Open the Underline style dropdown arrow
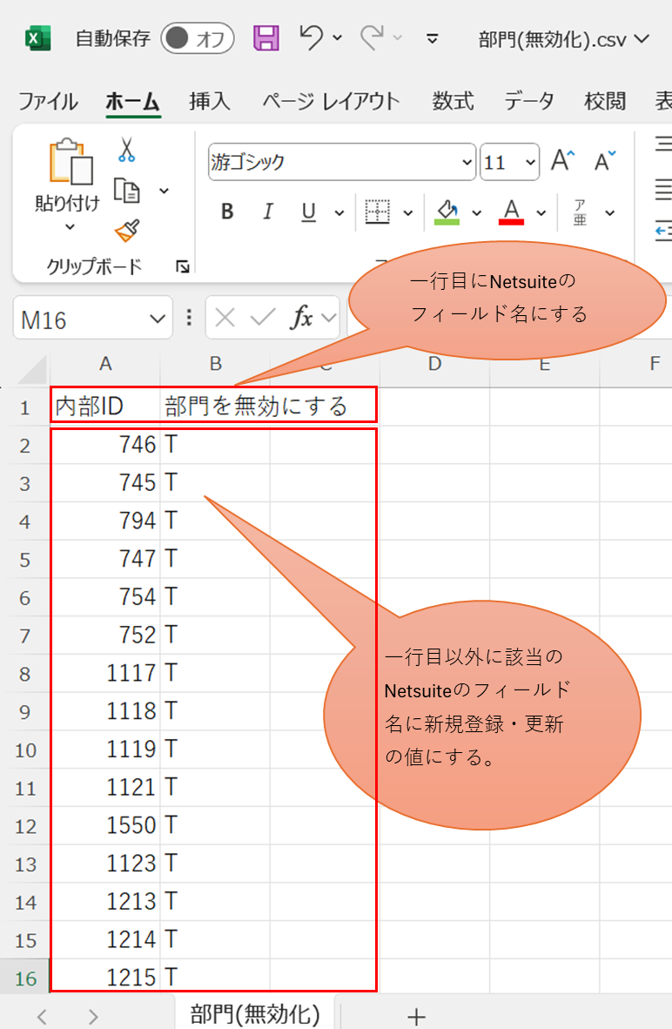This screenshot has height=1029, width=672. 339,212
